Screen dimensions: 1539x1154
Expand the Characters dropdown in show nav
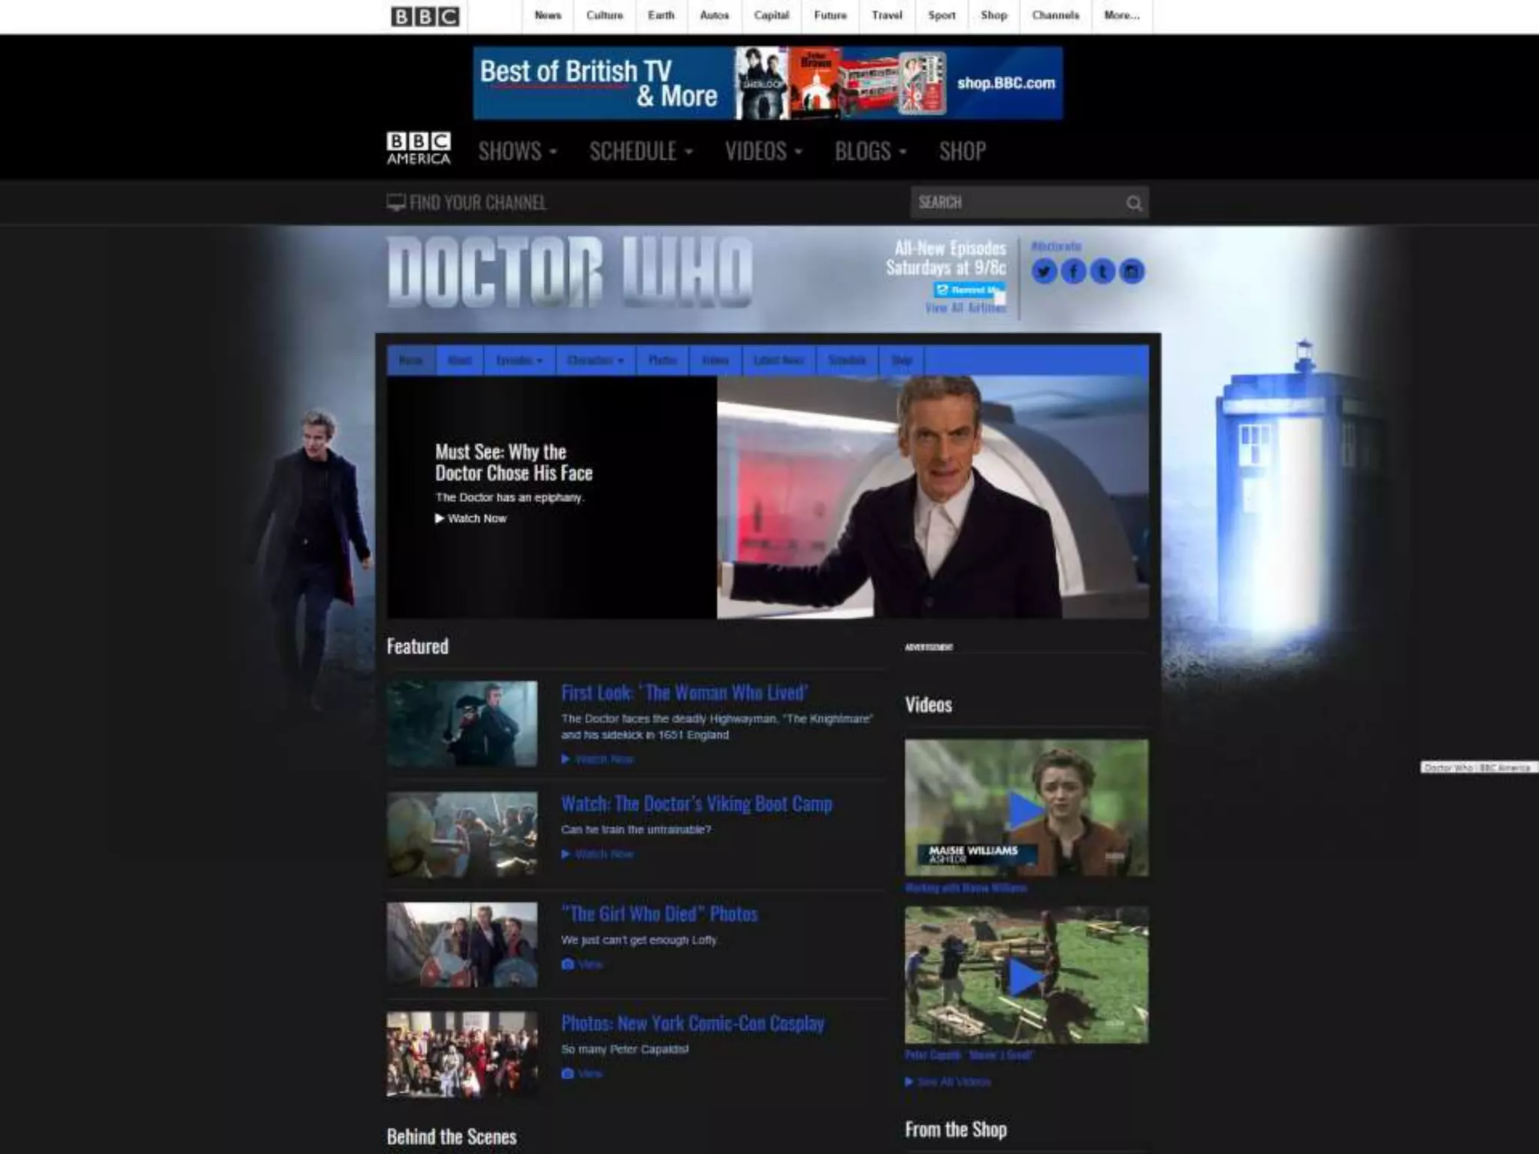coord(595,361)
